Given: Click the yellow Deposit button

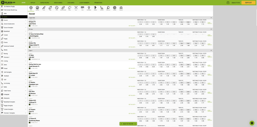Looking at the screenshot, I should click(248, 3).
